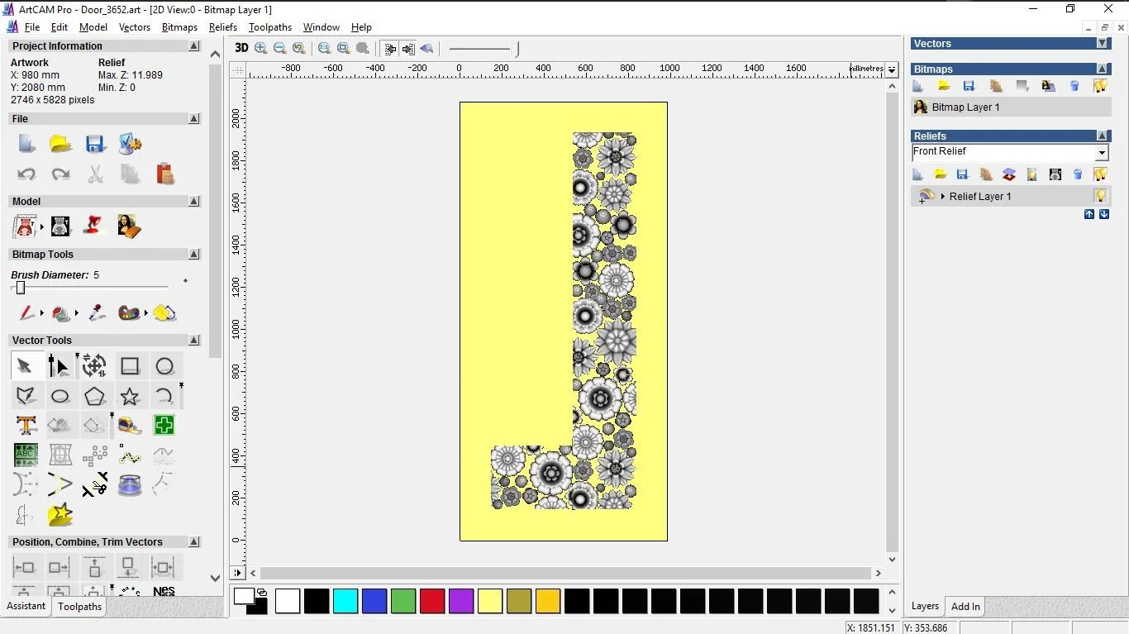Open the Front Relief dropdown
Viewport: 1129px width, 634px height.
1101,153
